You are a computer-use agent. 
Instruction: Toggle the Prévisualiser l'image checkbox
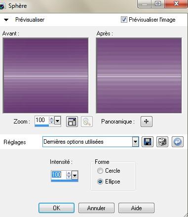pos(124,20)
